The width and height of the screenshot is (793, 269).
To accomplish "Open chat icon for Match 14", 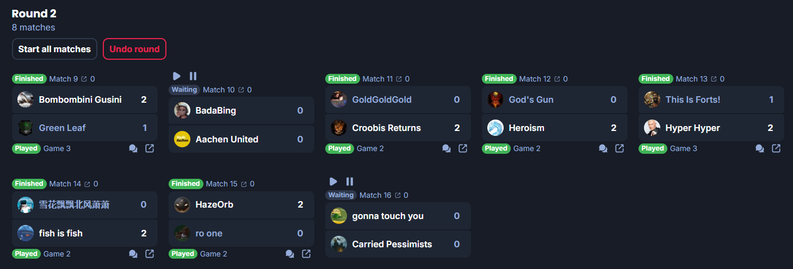I will click(x=133, y=254).
